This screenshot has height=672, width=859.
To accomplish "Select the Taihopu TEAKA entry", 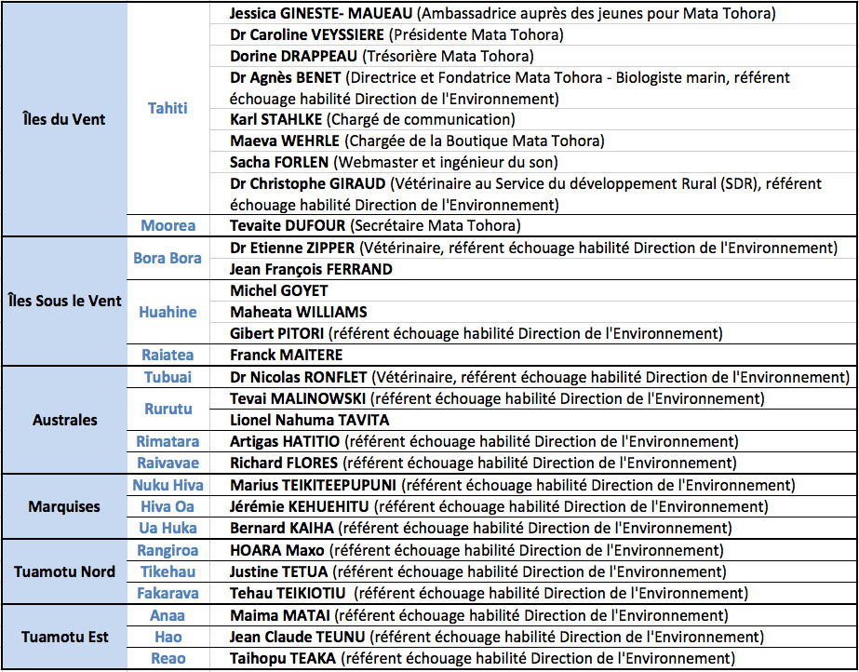I will 481,658.
